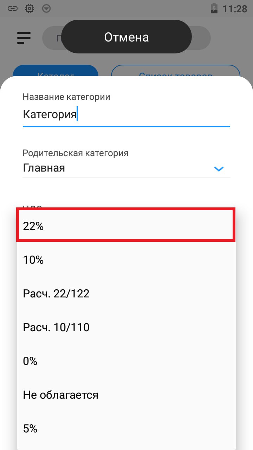
Task: Pick Расч. 22/122 from the list
Action: (x=126, y=294)
